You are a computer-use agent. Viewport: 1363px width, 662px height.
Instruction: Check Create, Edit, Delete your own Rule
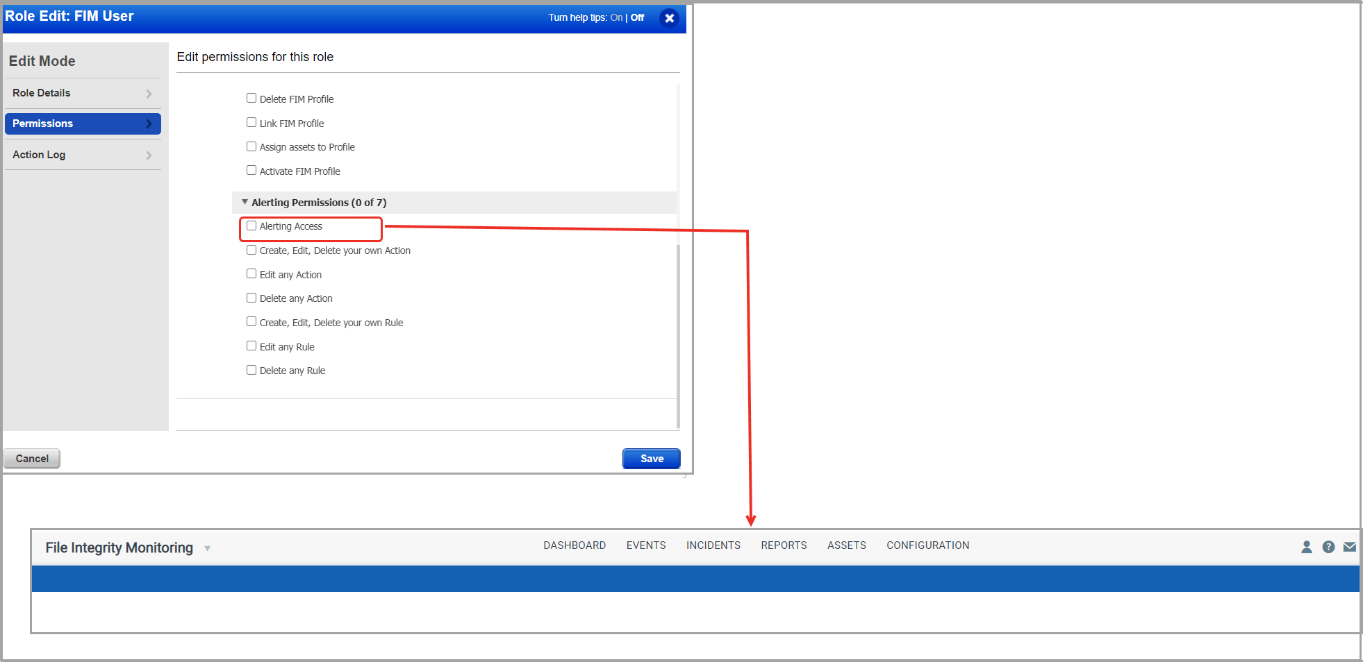click(x=251, y=322)
